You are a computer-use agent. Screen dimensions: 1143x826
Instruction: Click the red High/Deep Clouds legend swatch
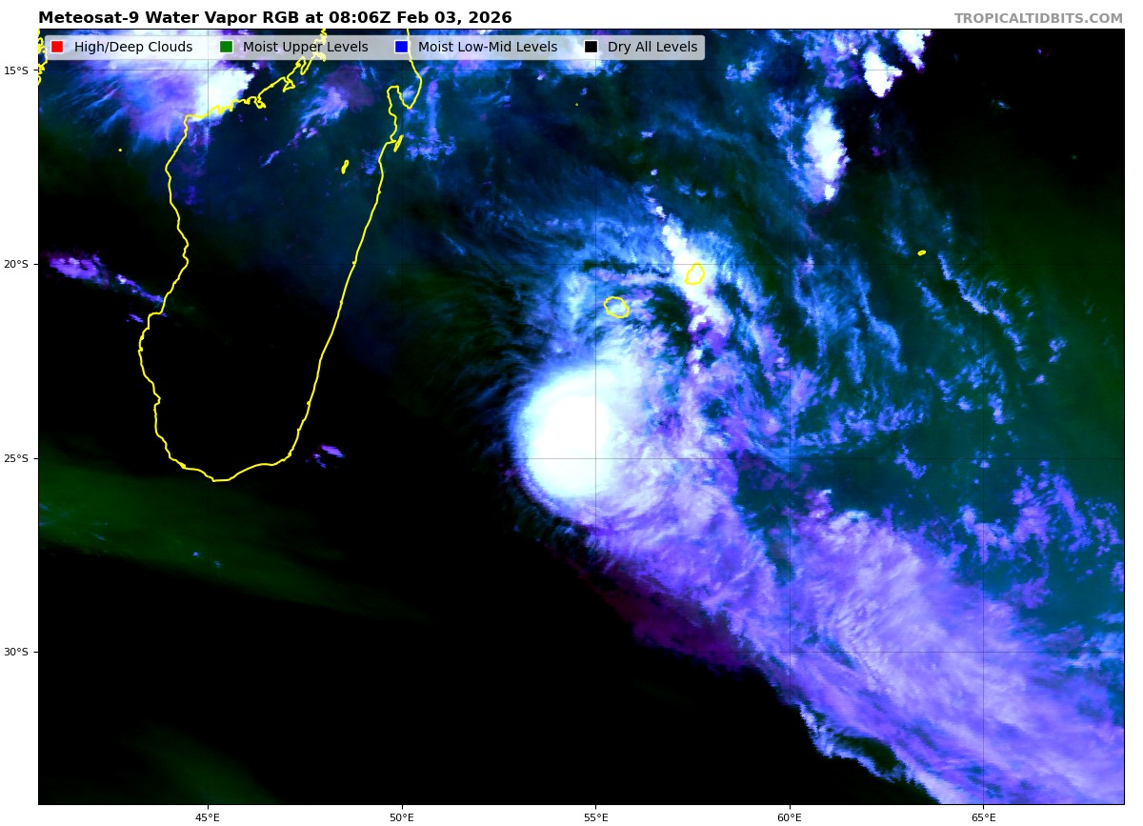[57, 47]
